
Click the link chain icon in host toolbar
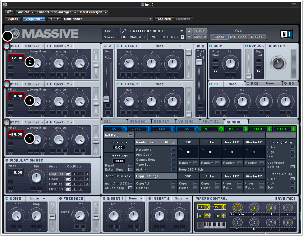click(x=9, y=12)
